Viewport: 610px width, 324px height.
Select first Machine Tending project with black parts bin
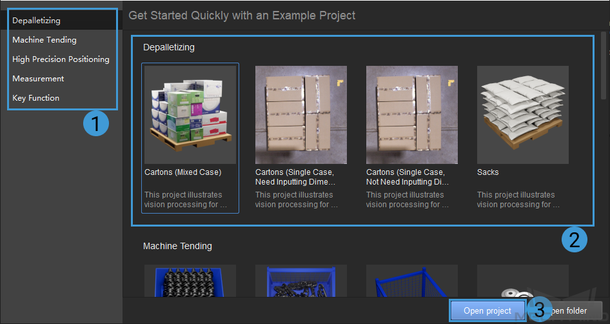coord(190,281)
